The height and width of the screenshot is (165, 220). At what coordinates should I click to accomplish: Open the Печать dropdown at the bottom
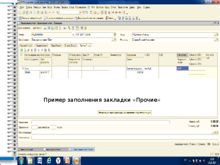click(x=193, y=144)
